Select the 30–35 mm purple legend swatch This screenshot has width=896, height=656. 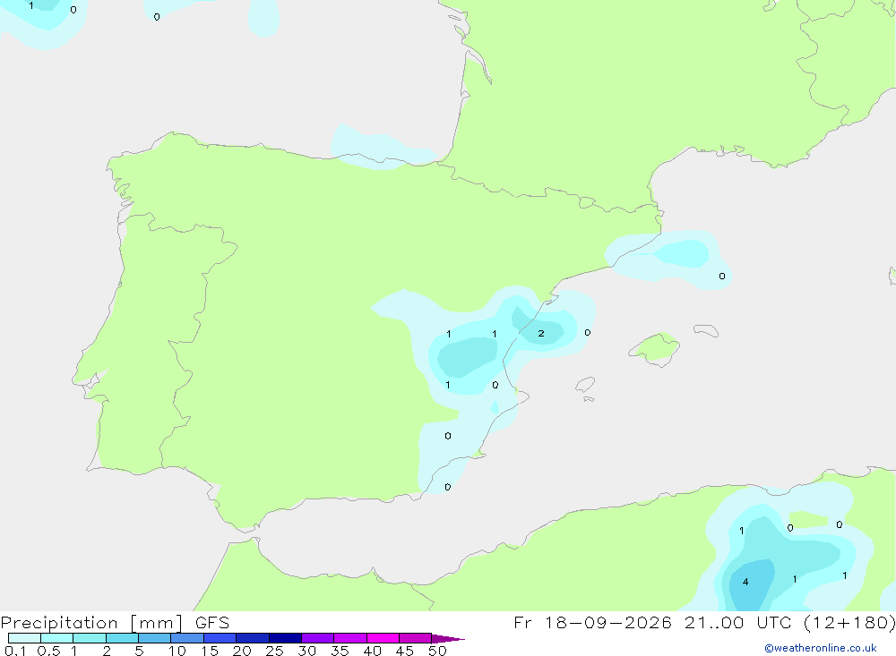(318, 638)
